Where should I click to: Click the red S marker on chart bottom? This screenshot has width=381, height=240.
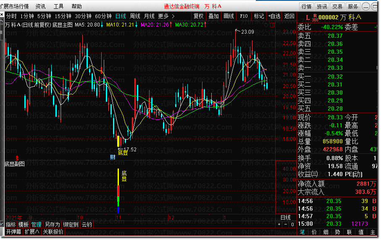coord(17,158)
